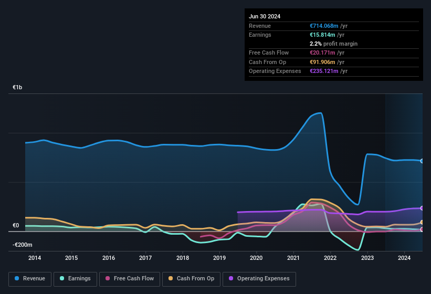Click the purple Operating Expenses legend dot
Viewport: 431px width, 294px height.
[230, 278]
